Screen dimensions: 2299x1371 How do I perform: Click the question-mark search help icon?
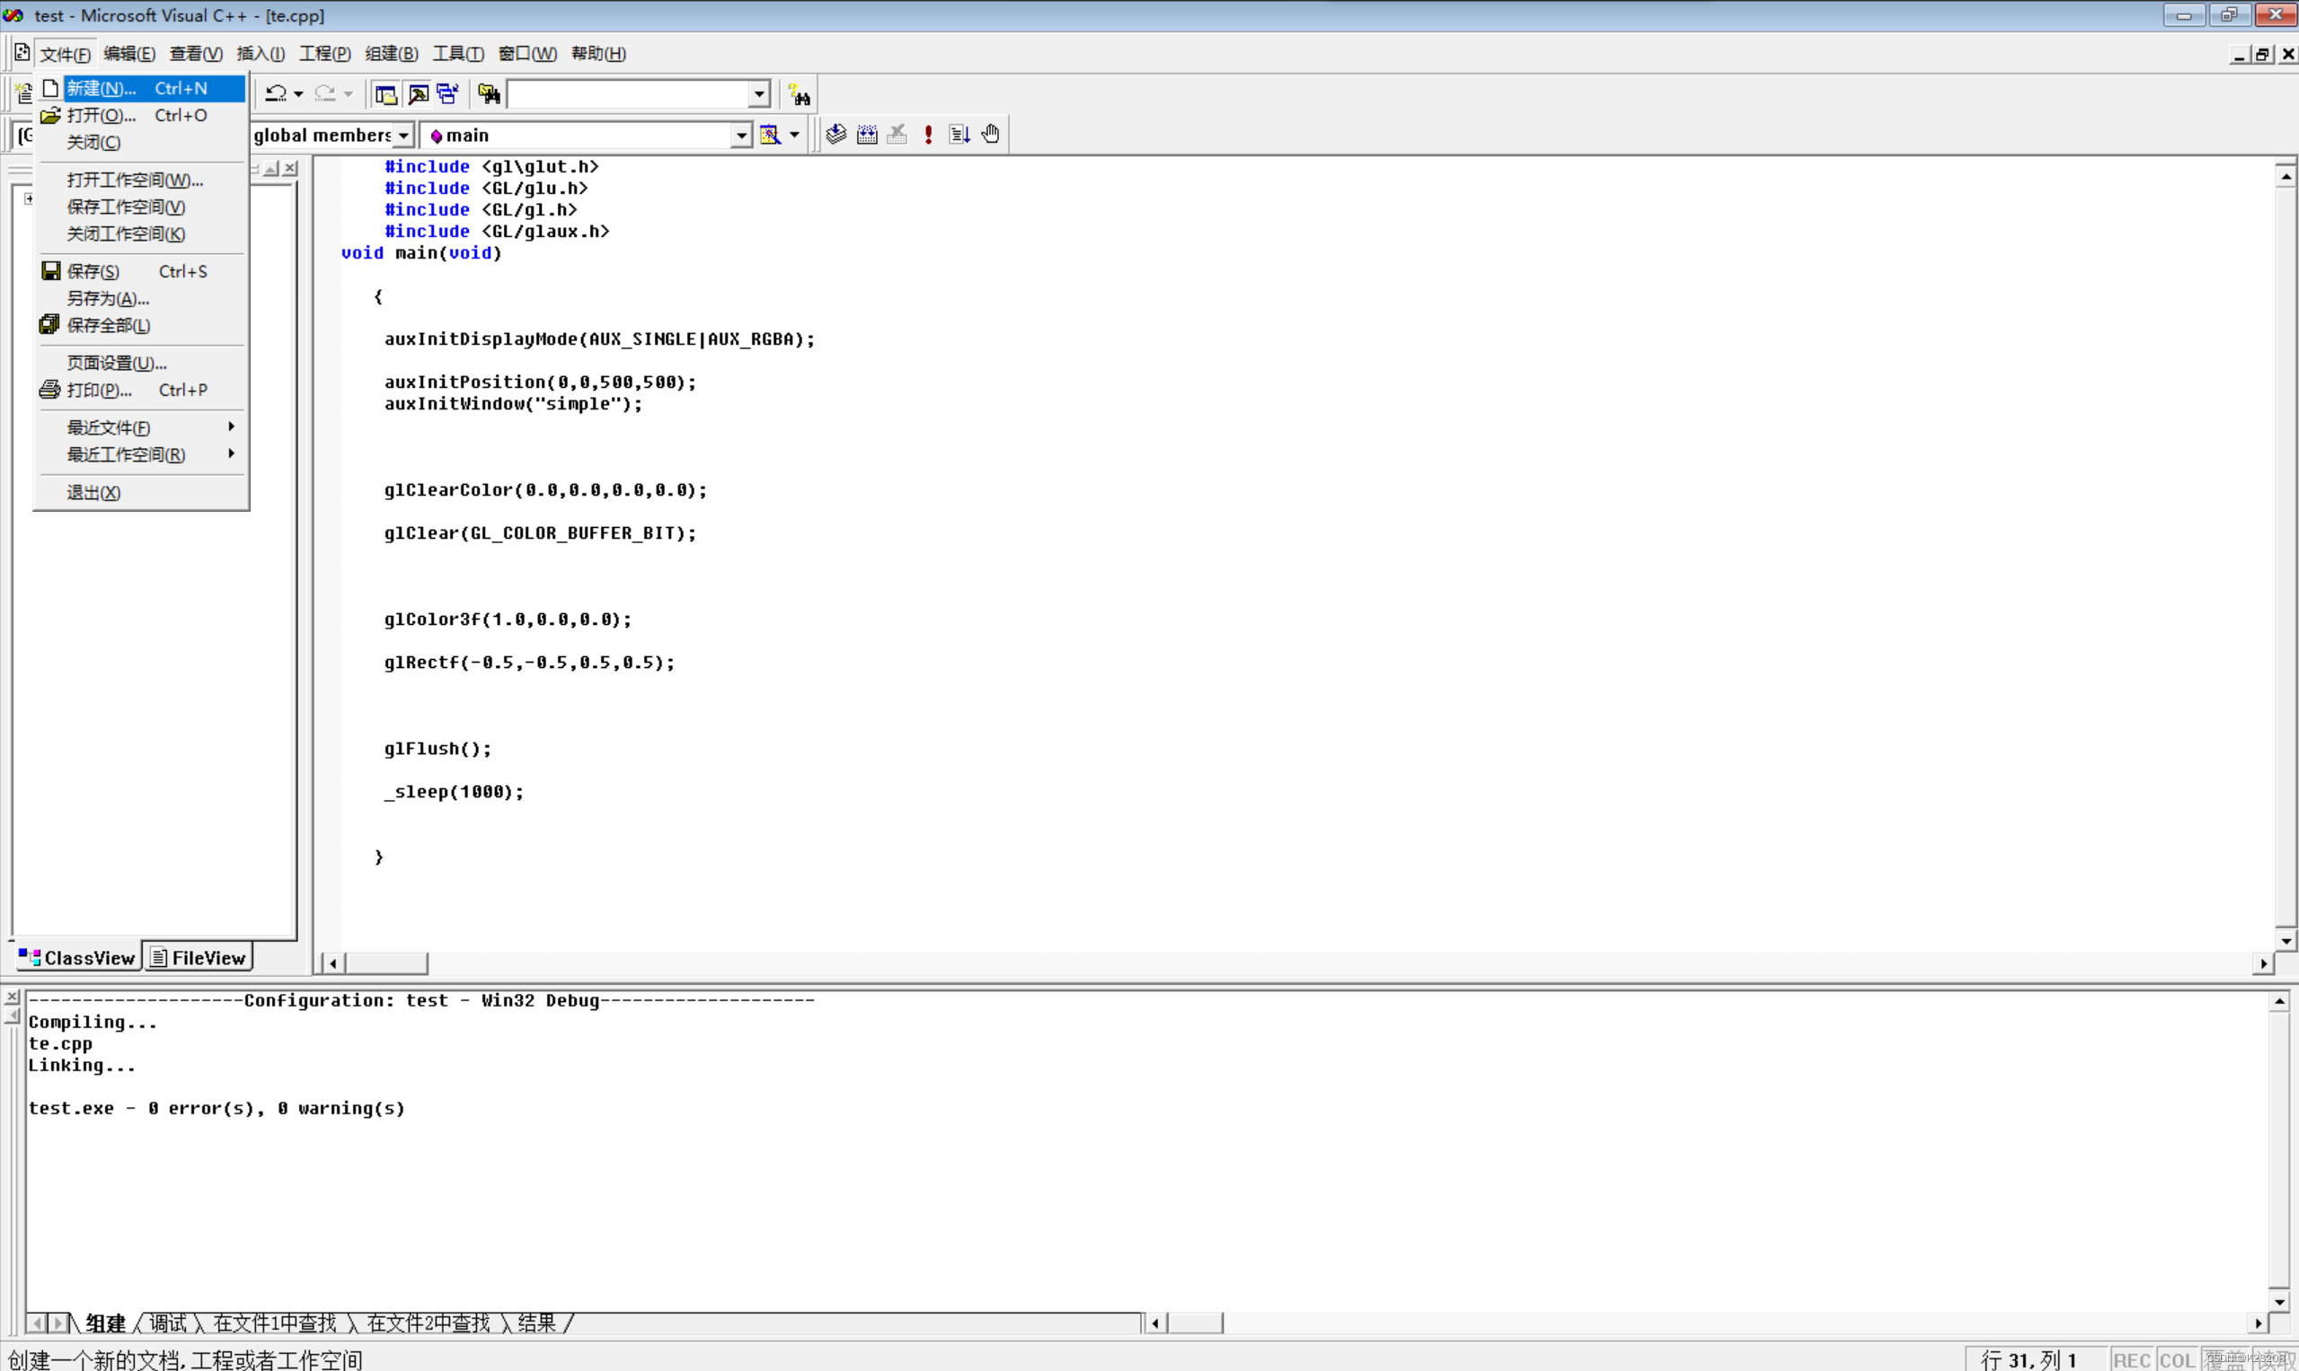tap(799, 95)
